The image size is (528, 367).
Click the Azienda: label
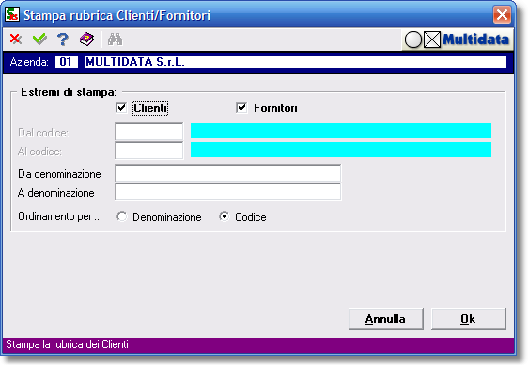pos(29,62)
